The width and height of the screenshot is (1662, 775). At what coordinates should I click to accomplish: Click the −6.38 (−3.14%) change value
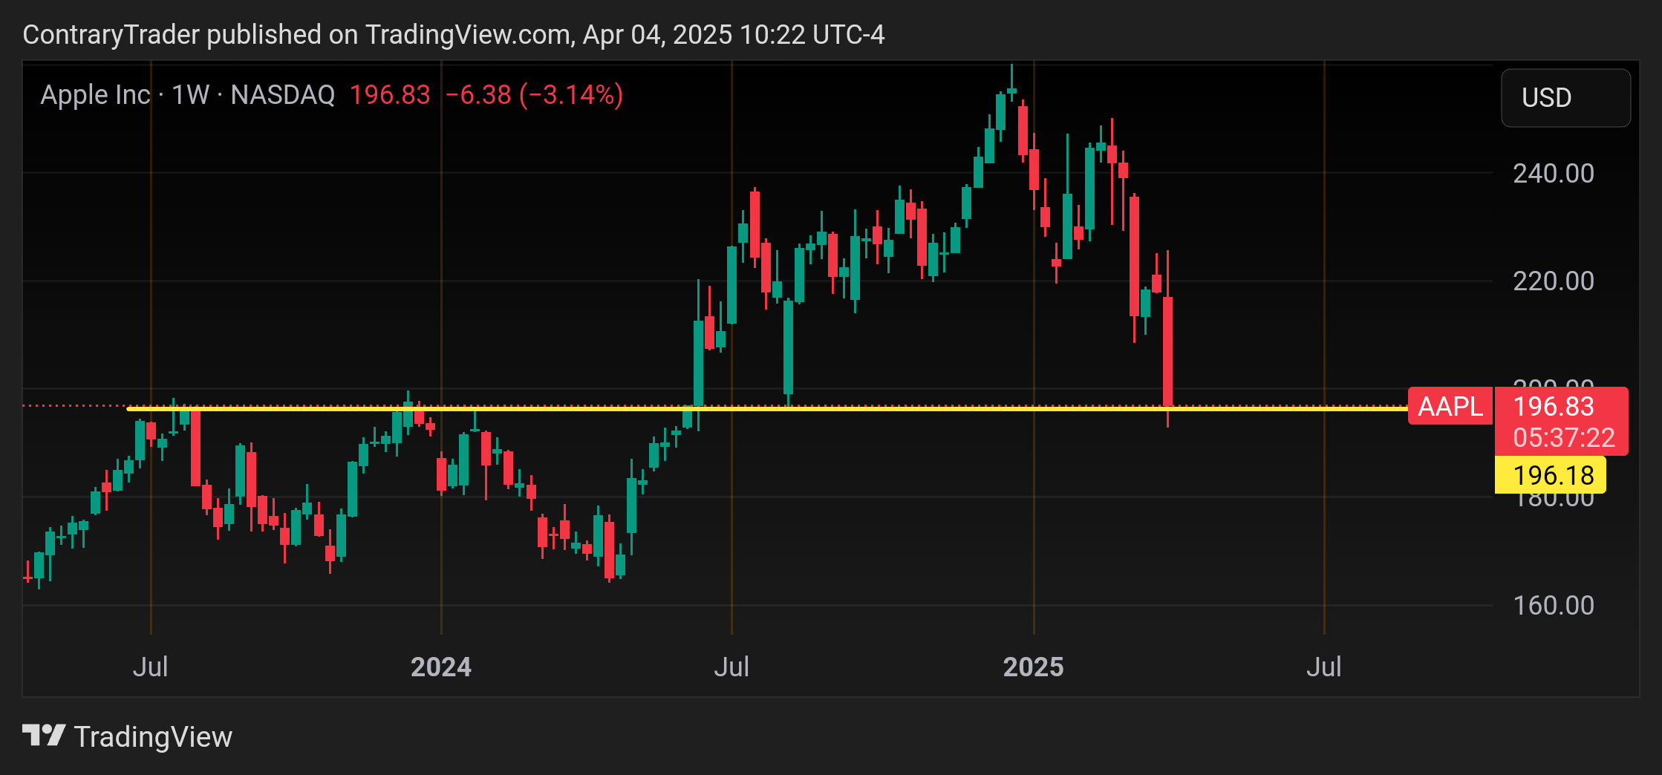pyautogui.click(x=534, y=95)
